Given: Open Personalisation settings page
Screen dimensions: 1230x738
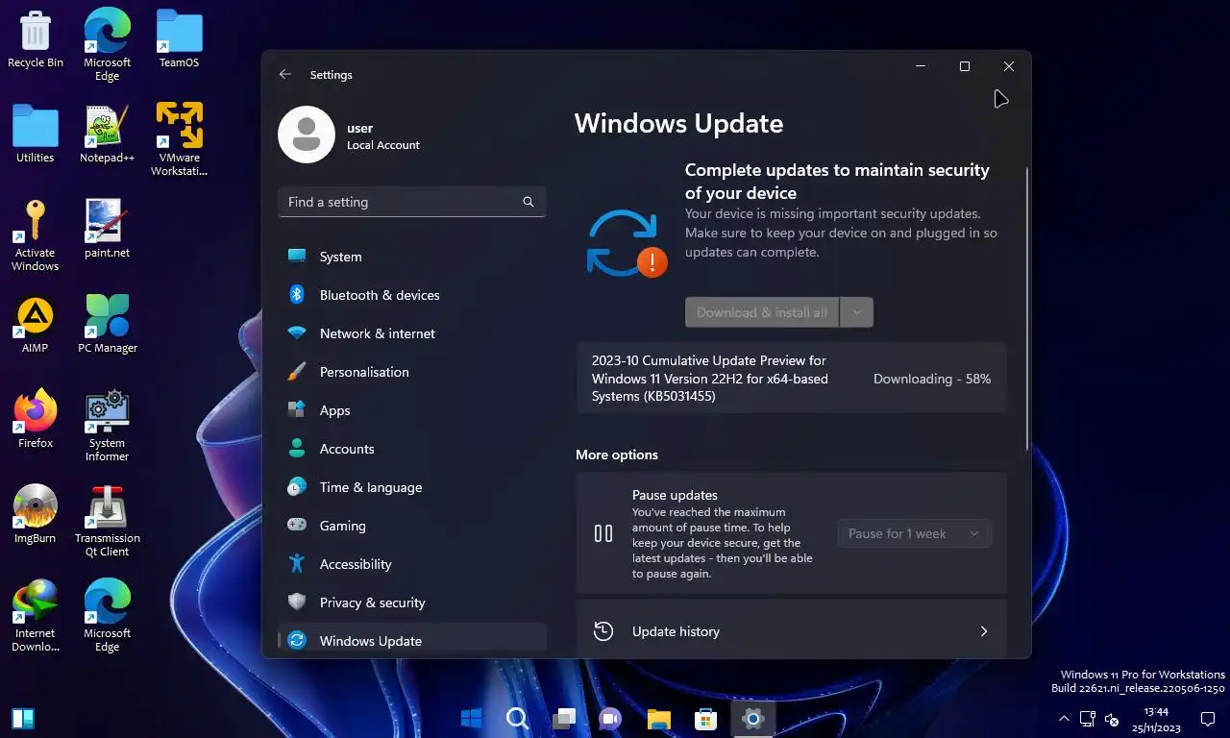Looking at the screenshot, I should coord(412,372).
